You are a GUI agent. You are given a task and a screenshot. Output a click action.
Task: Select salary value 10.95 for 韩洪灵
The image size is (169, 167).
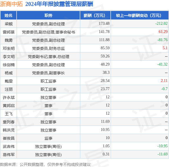click(x=105, y=130)
